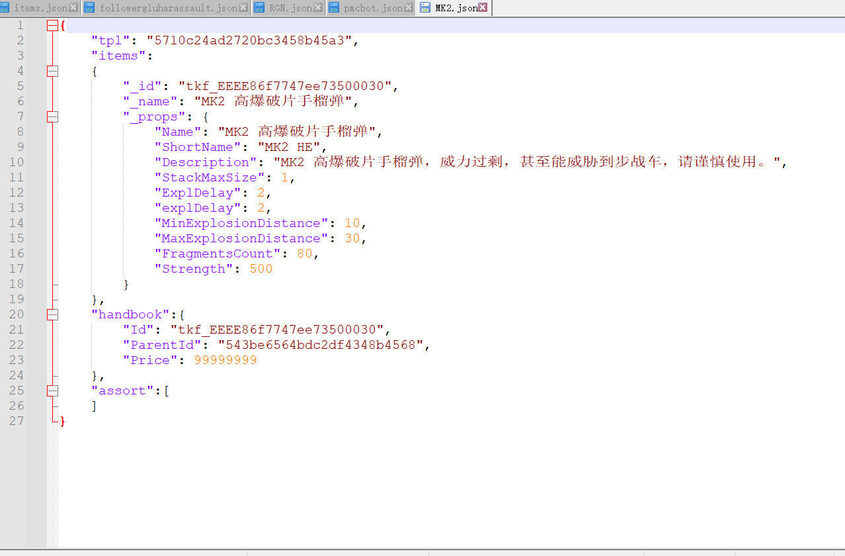The image size is (845, 556).
Task: Close the active MK2.json tab
Action: (x=483, y=8)
